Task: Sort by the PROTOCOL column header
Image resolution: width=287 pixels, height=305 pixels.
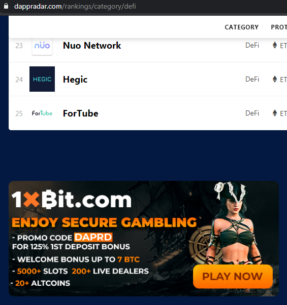Action: point(279,27)
